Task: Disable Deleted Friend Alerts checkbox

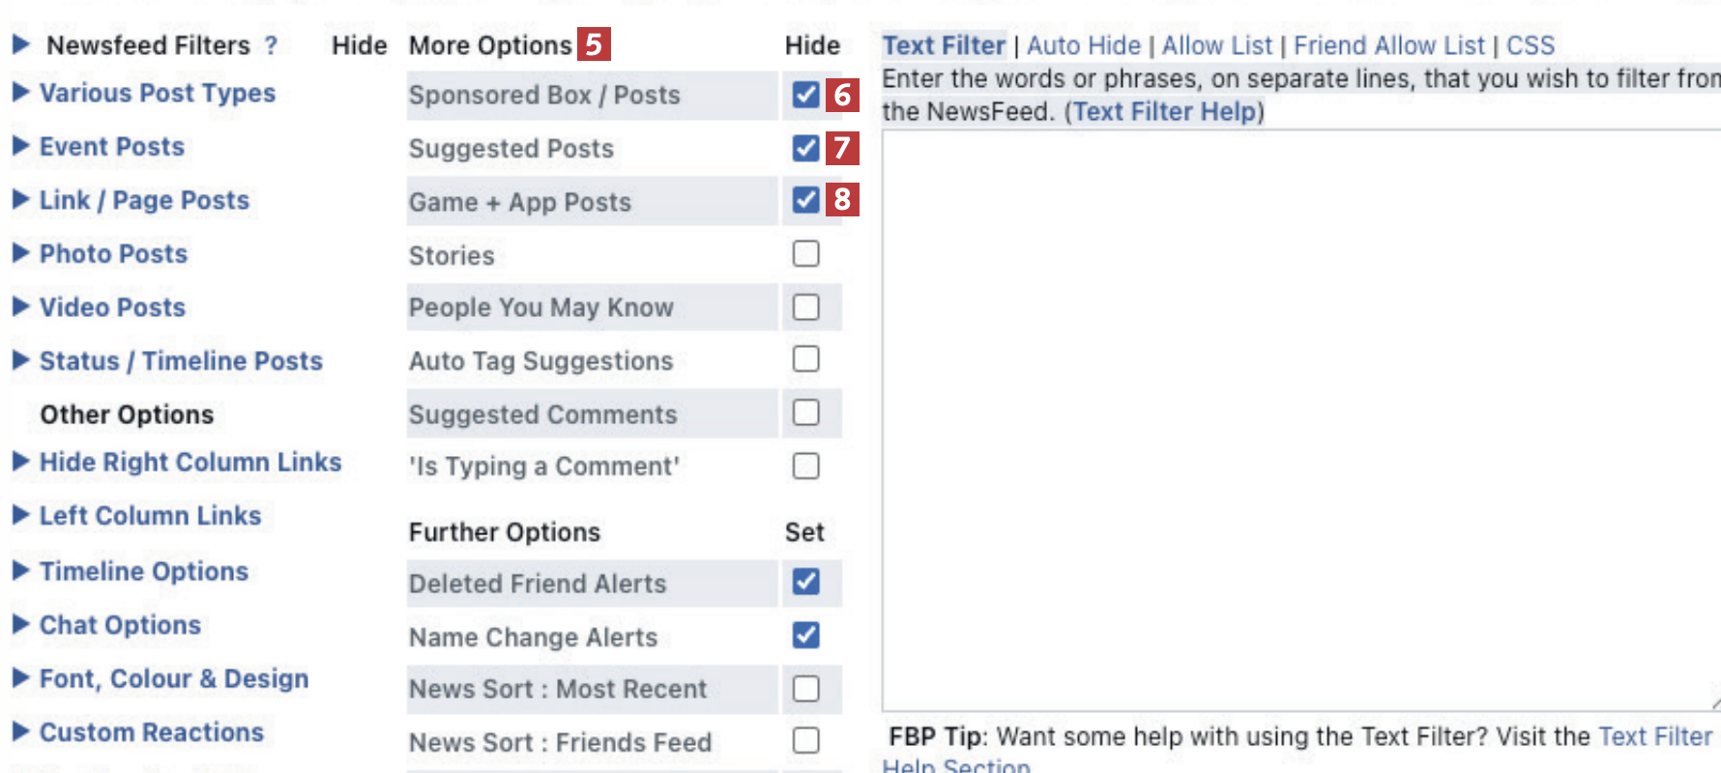Action: coord(805,582)
